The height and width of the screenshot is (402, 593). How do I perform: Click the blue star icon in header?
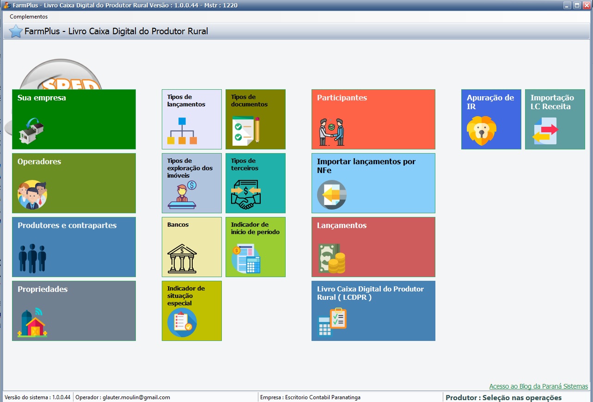tap(16, 31)
